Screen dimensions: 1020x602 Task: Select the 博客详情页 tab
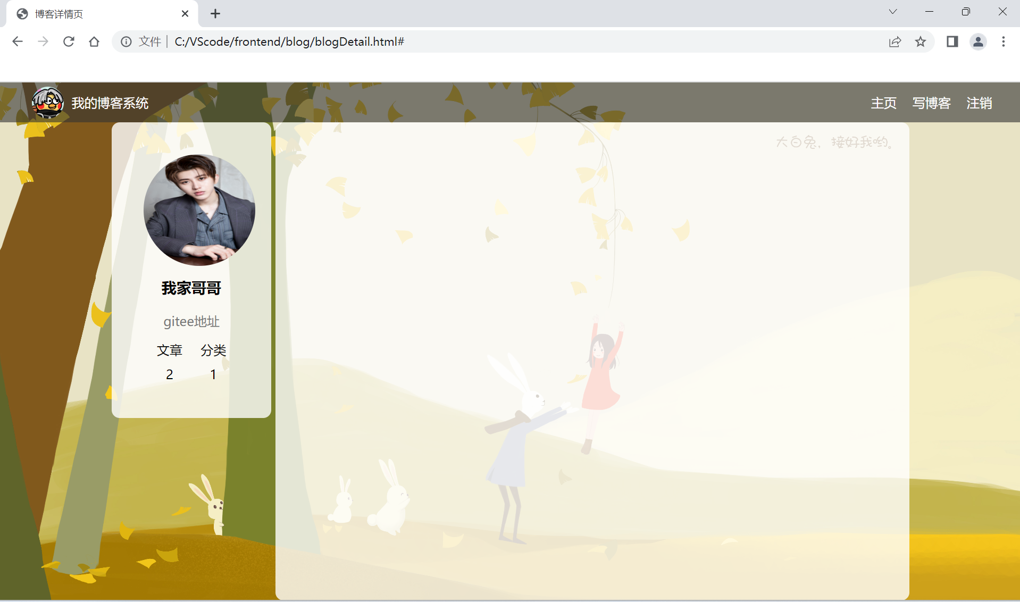click(102, 14)
